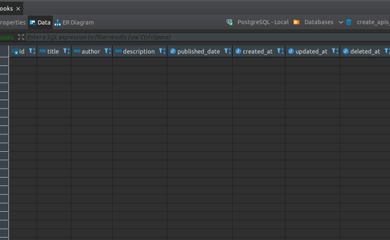Open filter and sort for updated_at column

(x=335, y=51)
